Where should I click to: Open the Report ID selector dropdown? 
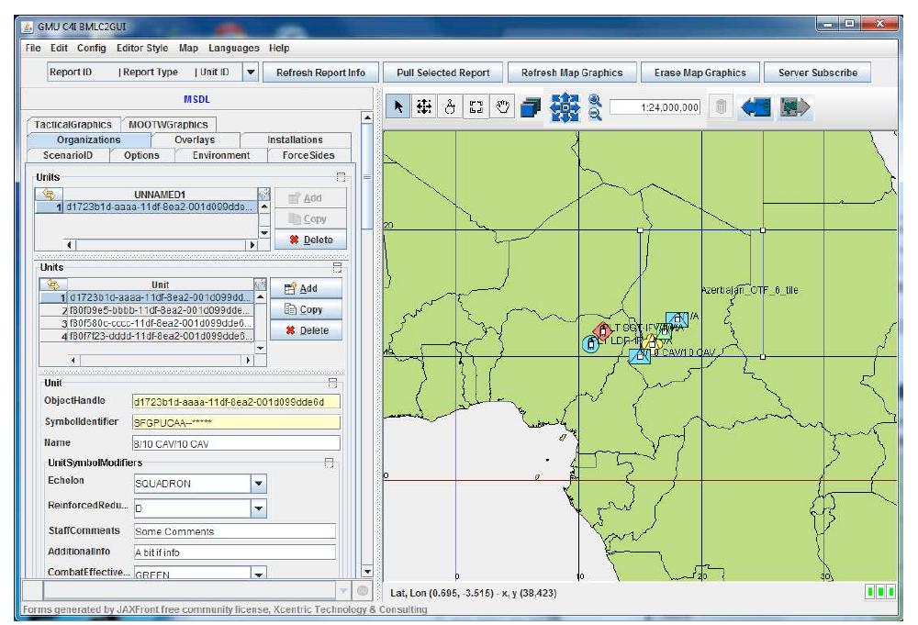point(251,72)
